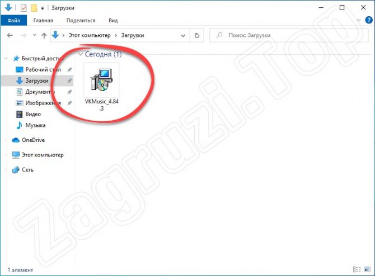Click the pin icon next to Изображения
This screenshot has width=375, height=276.
click(69, 103)
